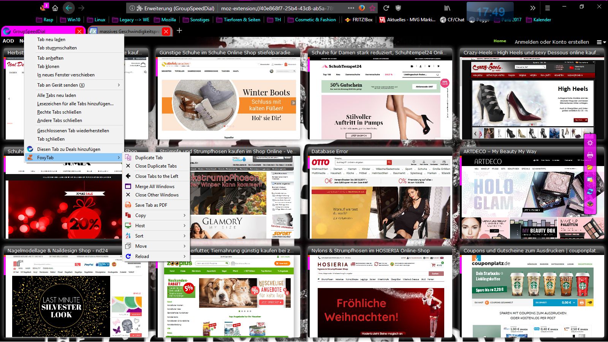
Task: Click the Firefox icon in address bar
Action: point(362,8)
